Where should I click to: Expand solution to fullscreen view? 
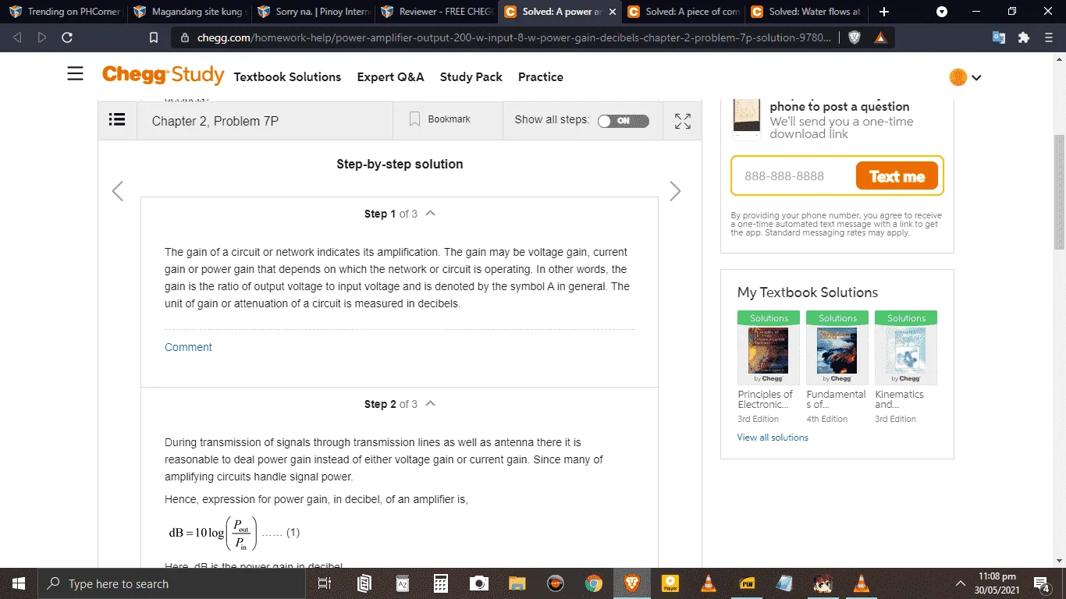point(683,121)
